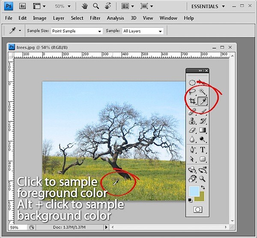Click the 50% zoom field in status bar
The image size is (257, 238).
click(x=18, y=227)
